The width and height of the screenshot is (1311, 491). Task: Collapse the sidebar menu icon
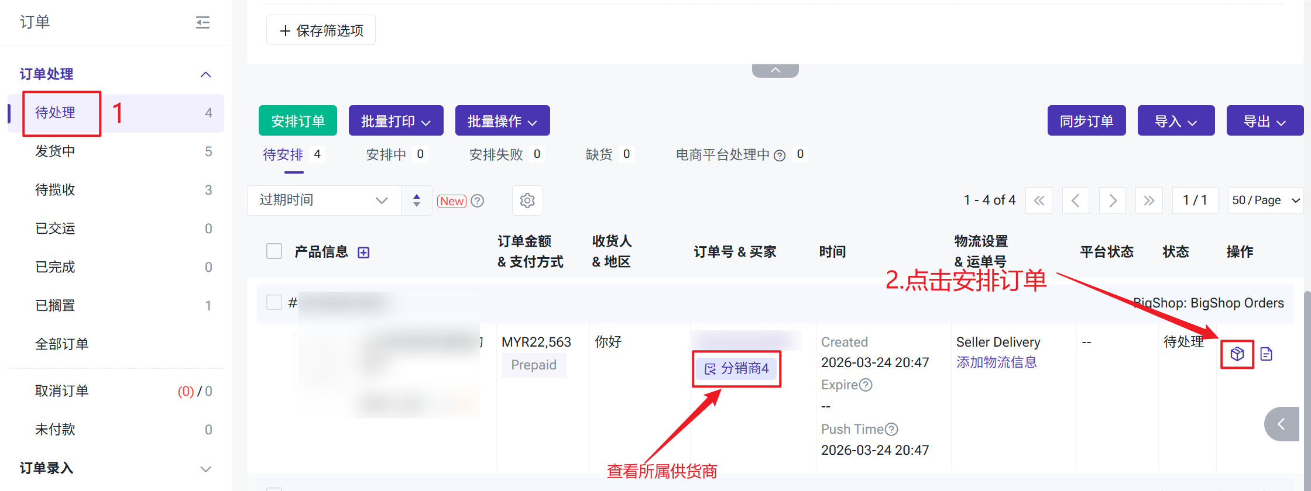coord(203,22)
